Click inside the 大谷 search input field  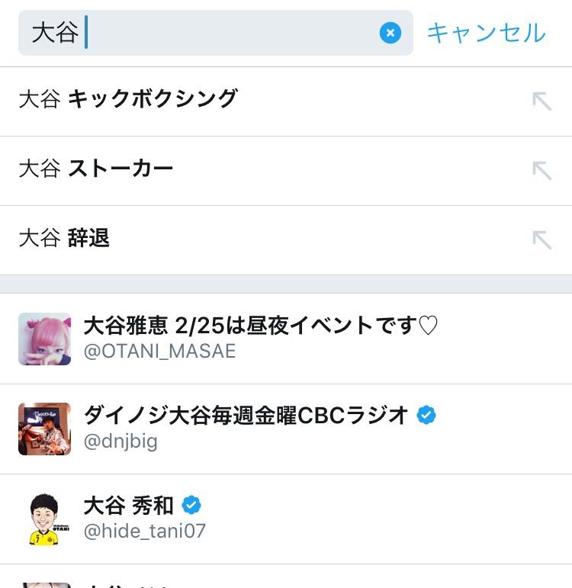click(x=216, y=33)
